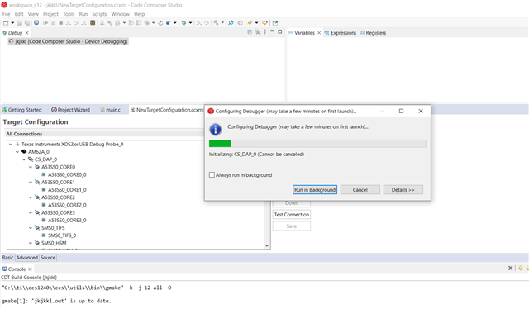Click the Console remove launches X icon

click(x=511, y=269)
